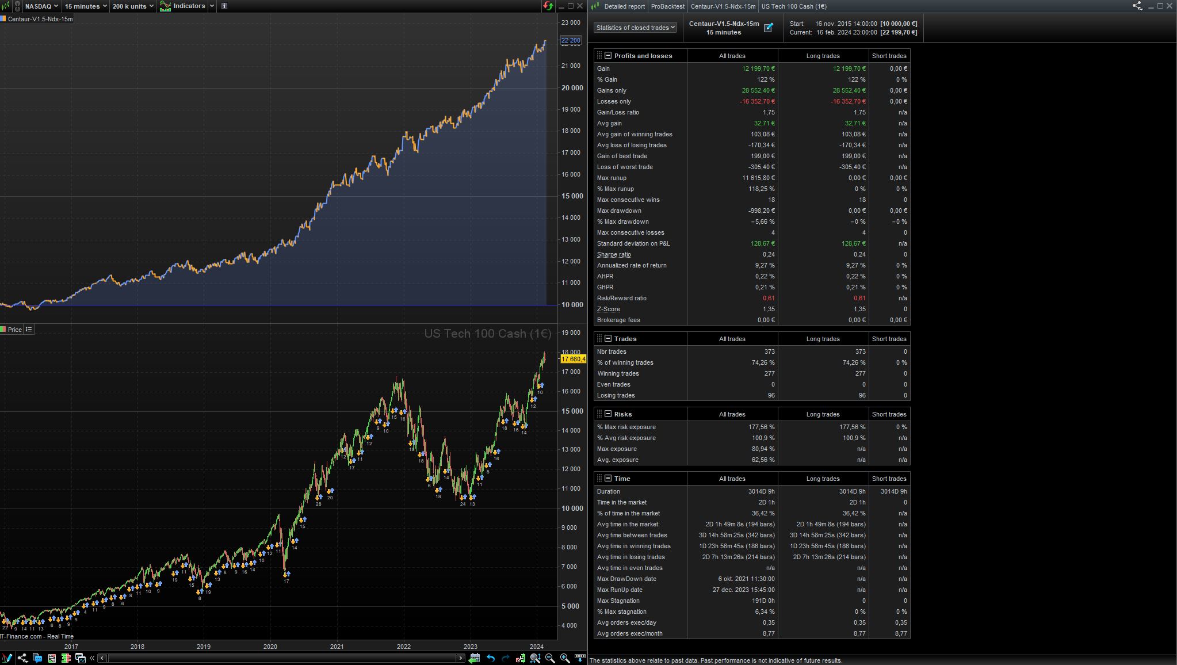Redo action with the greyed forward arrow

pyautogui.click(x=506, y=658)
